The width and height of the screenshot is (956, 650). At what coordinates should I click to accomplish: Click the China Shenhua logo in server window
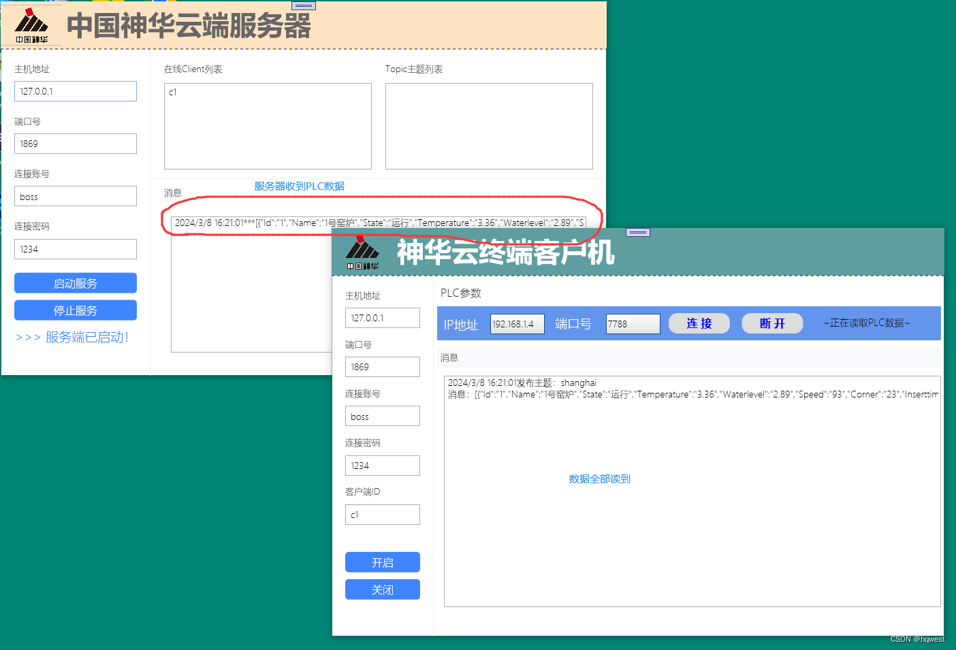[x=31, y=26]
